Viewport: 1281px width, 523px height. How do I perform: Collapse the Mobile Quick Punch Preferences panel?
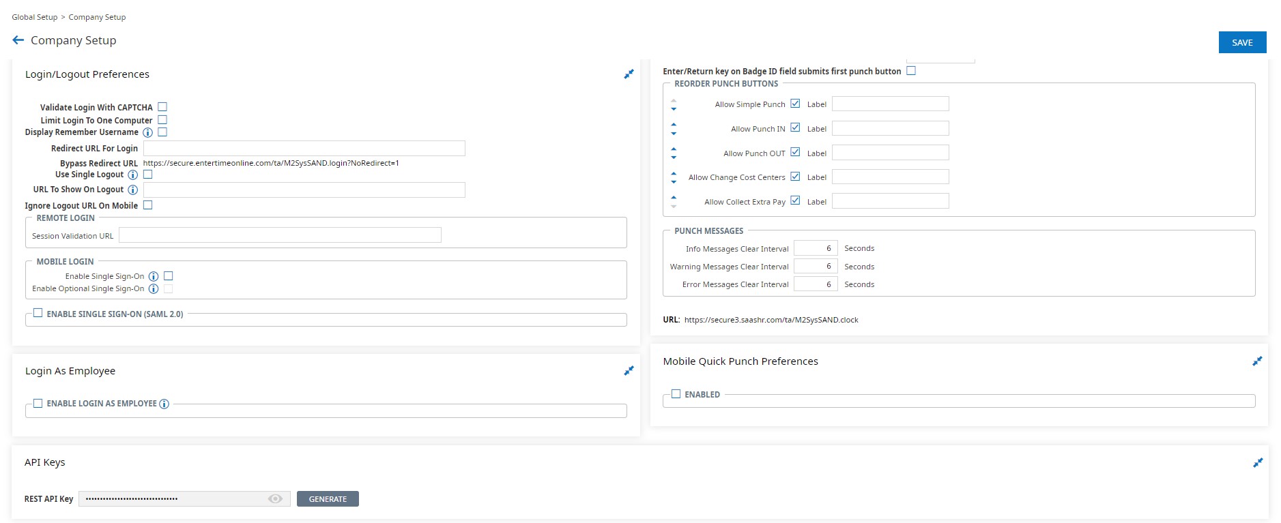tap(1257, 361)
